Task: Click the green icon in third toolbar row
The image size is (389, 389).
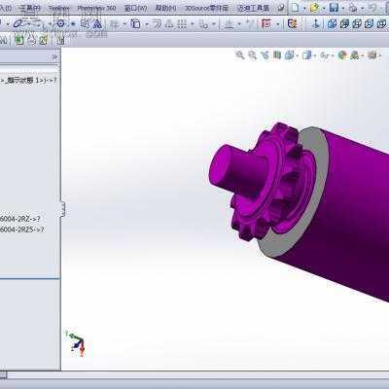Action: coord(20,41)
